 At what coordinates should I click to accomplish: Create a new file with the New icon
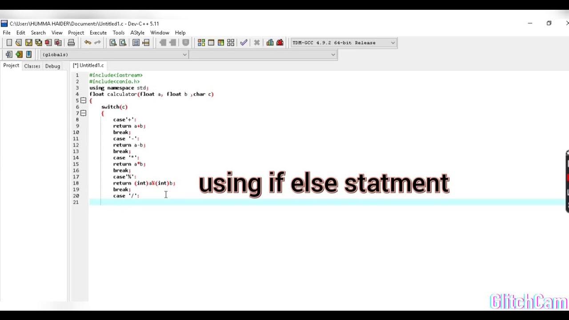(x=9, y=43)
